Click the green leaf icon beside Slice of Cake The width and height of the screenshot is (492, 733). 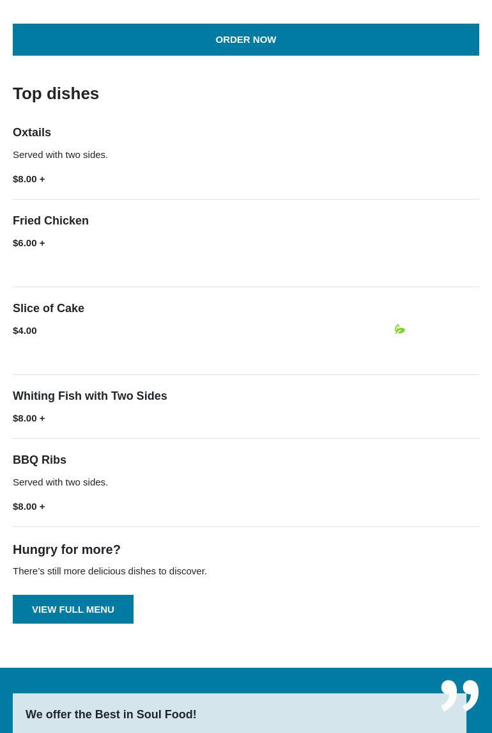[x=400, y=329]
